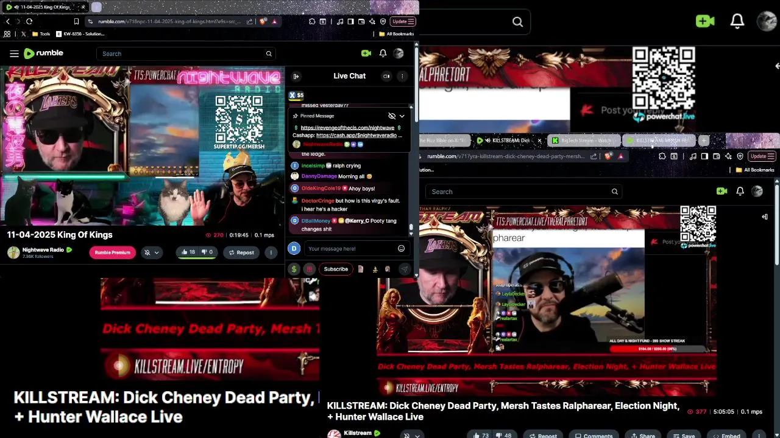
Task: Click the Rumble Premium button
Action: coord(112,252)
